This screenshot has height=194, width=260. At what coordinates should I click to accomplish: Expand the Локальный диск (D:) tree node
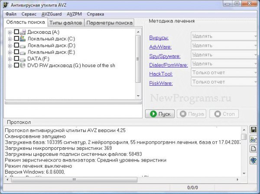[x=10, y=45]
